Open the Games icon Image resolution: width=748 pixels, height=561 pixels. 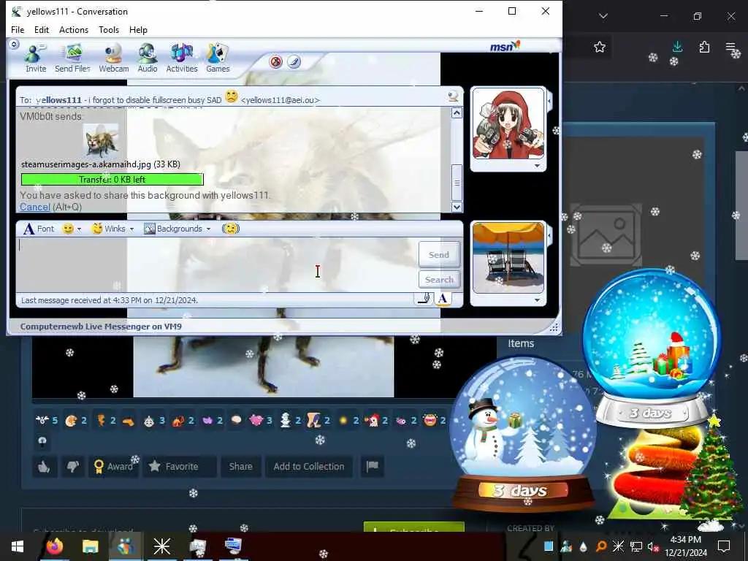point(218,58)
